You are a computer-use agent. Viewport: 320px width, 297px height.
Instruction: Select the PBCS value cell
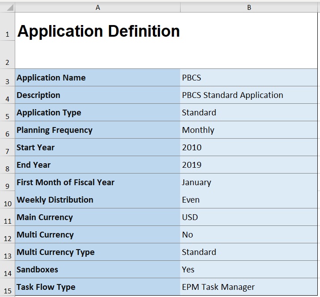[249, 78]
